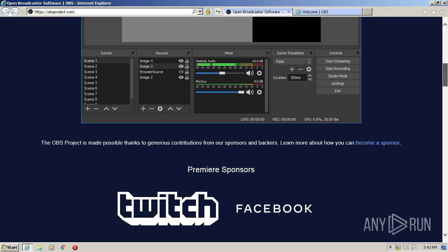
Task: Click the page's vertical scrollbar thumb
Action: click(445, 75)
